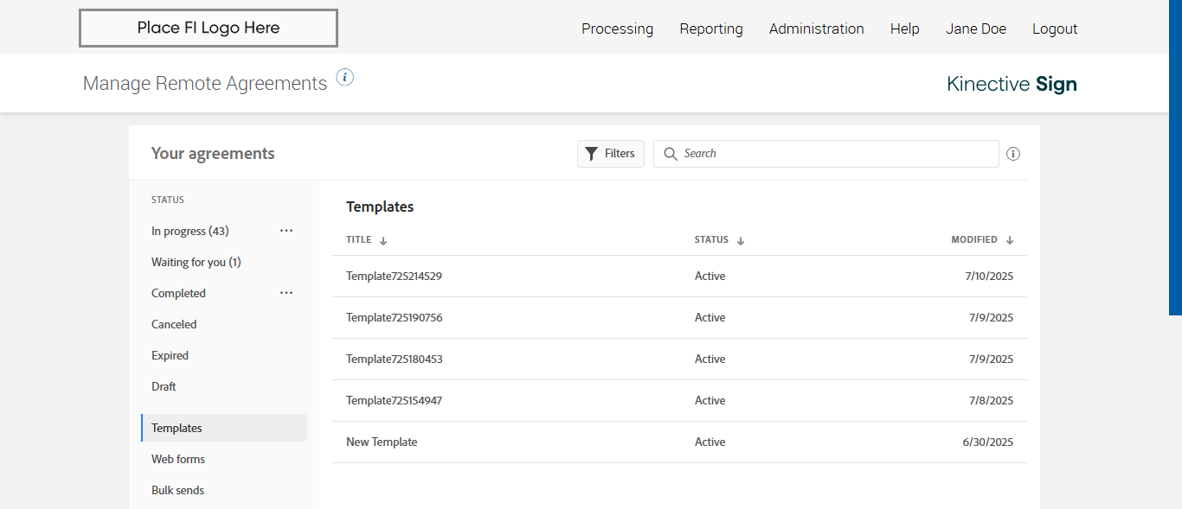Open the three-dot menu next to In progress
The image size is (1182, 509).
tap(286, 231)
